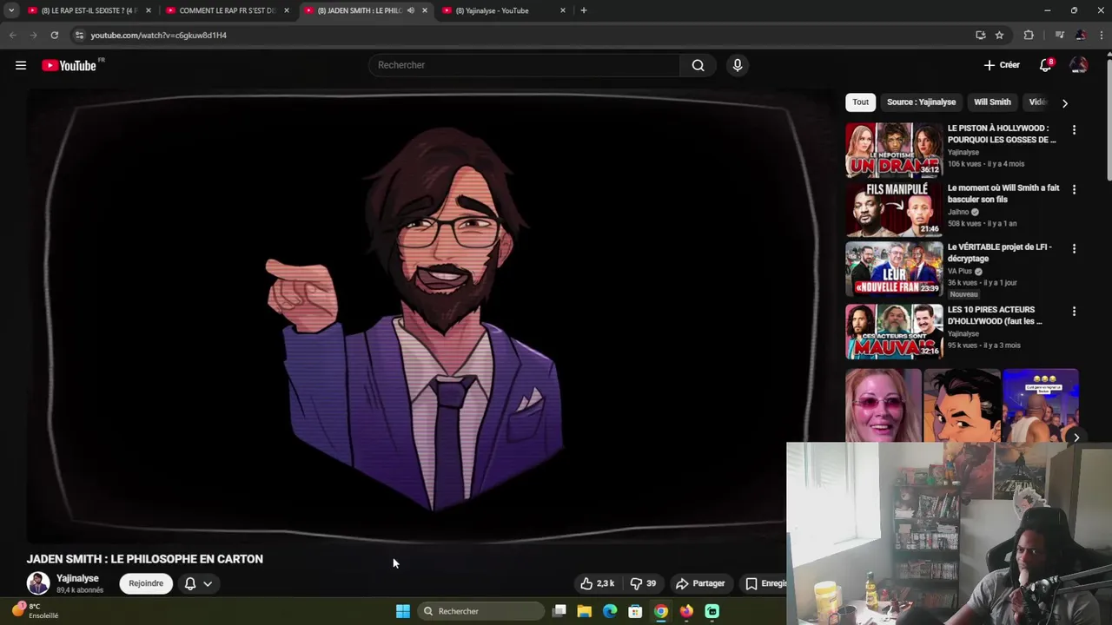This screenshot has width=1112, height=625.
Task: Open the weather widget showing 8°C
Action: (x=35, y=611)
